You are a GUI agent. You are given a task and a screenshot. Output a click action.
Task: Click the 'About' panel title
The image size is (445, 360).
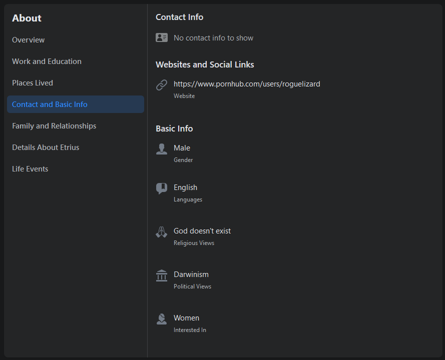27,18
